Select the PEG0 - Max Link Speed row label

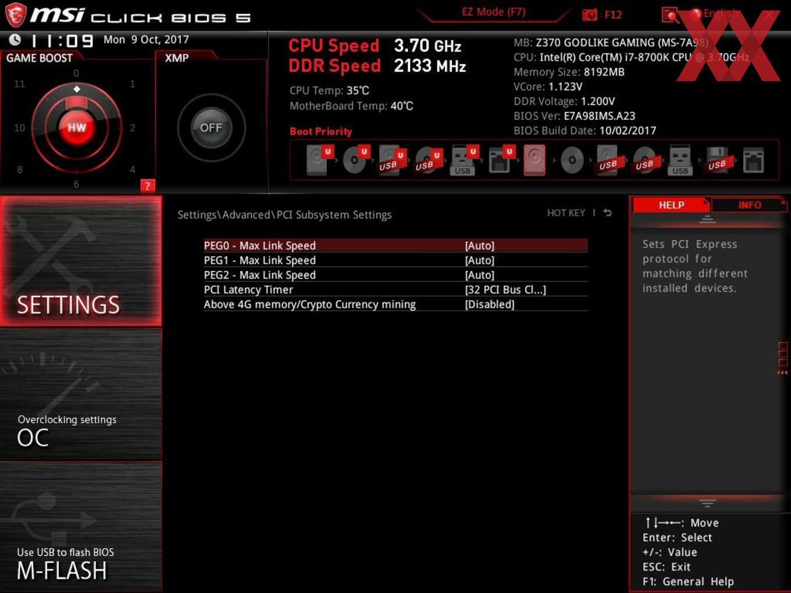pyautogui.click(x=260, y=245)
